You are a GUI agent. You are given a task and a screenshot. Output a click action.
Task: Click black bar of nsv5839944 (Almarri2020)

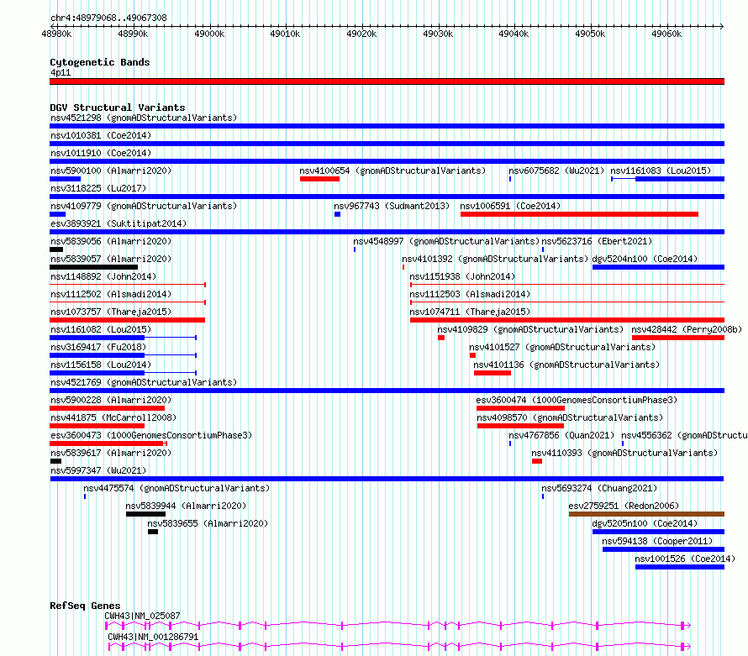(x=145, y=514)
